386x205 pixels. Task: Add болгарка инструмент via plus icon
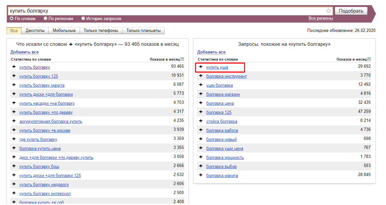pos(201,76)
